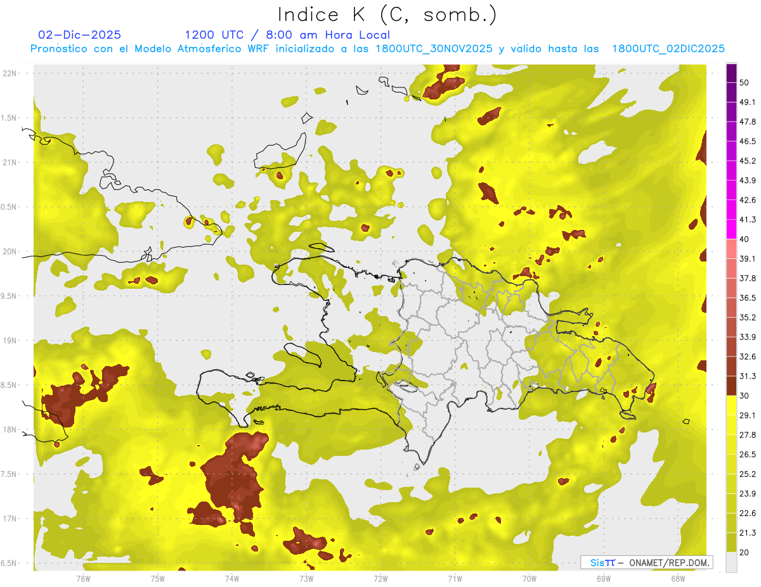
Task: Click colorbar value "36.5"
Action: tap(748, 298)
